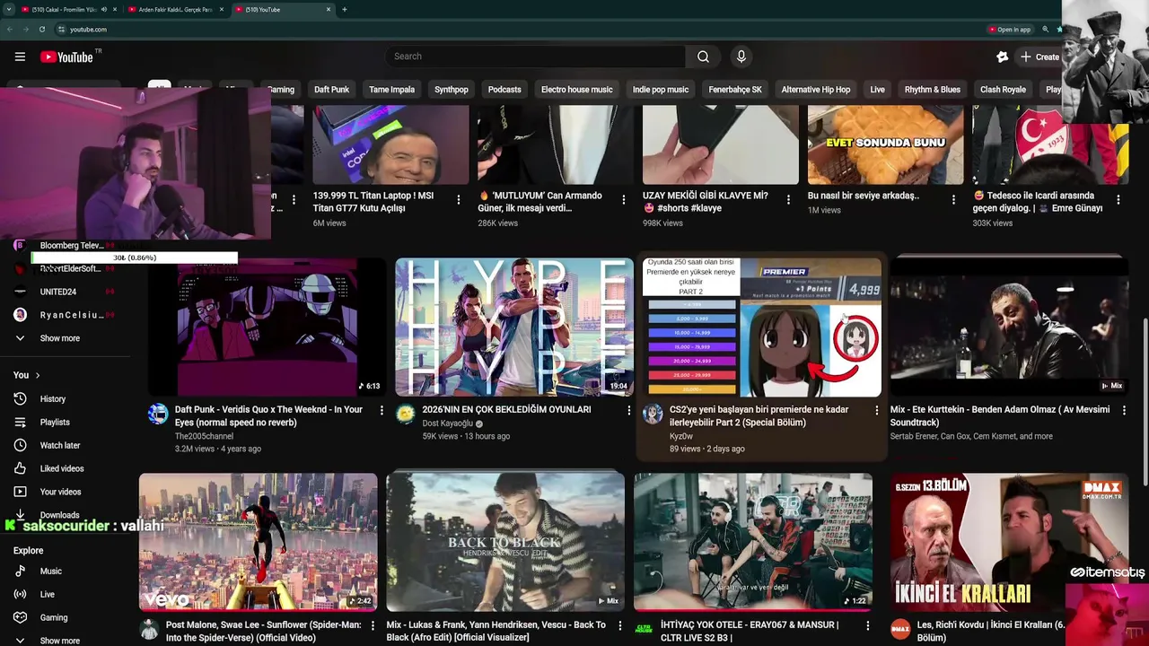Open the YouTube hamburger guide menu

click(x=20, y=57)
